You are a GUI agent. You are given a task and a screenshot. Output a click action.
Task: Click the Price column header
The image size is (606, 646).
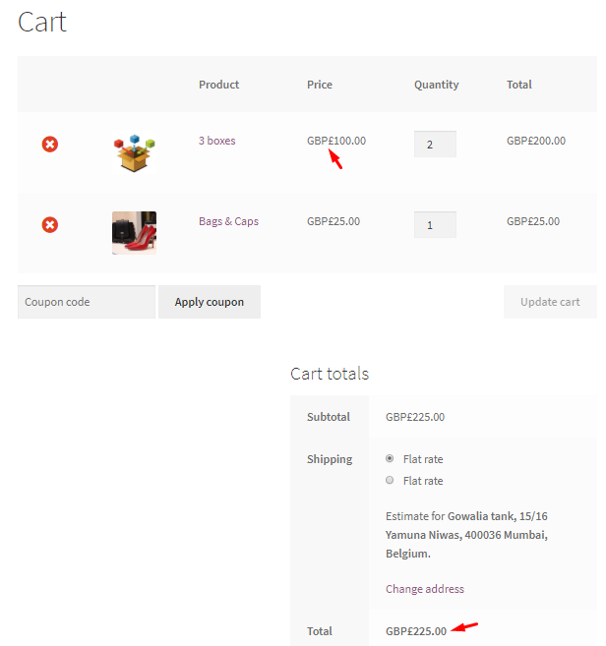click(x=320, y=85)
